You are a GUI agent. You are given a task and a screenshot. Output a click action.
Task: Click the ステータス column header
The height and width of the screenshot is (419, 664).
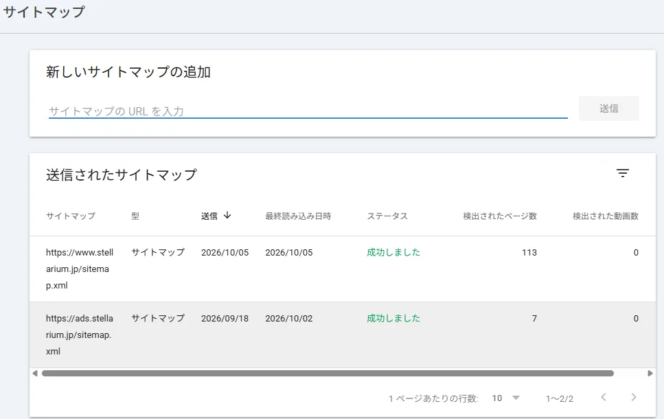387,216
